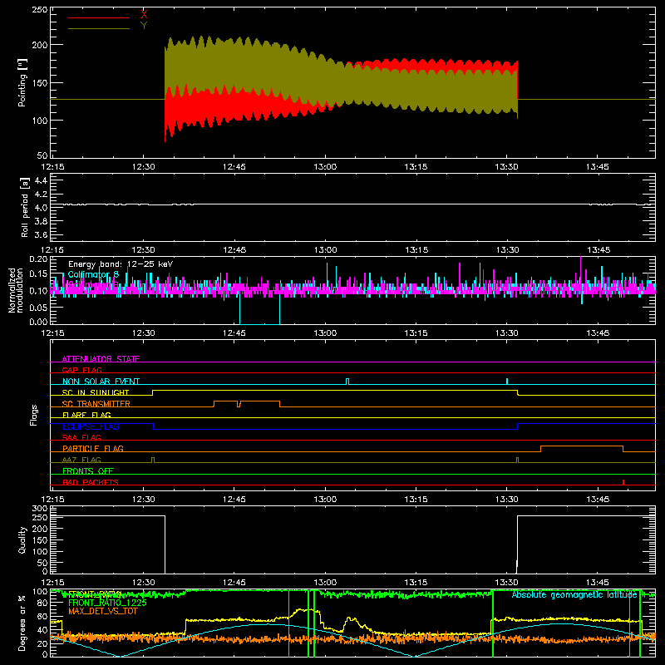Screen dimensions: 665x665
Task: Click the 80 tick on Degrees axis
Action: pyautogui.click(x=42, y=603)
